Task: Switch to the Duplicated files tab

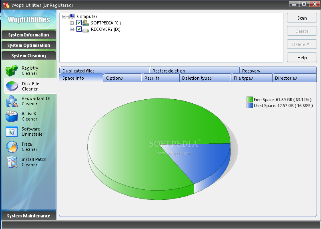Action: [x=104, y=70]
